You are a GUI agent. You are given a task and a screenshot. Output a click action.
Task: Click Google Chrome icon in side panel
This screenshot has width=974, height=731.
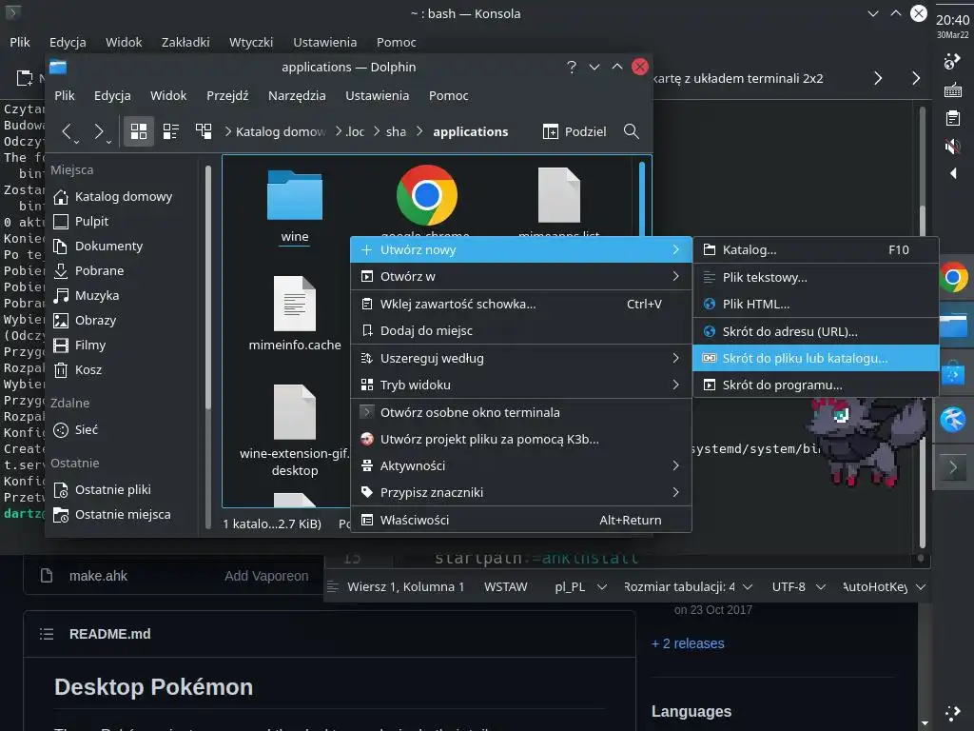953,277
